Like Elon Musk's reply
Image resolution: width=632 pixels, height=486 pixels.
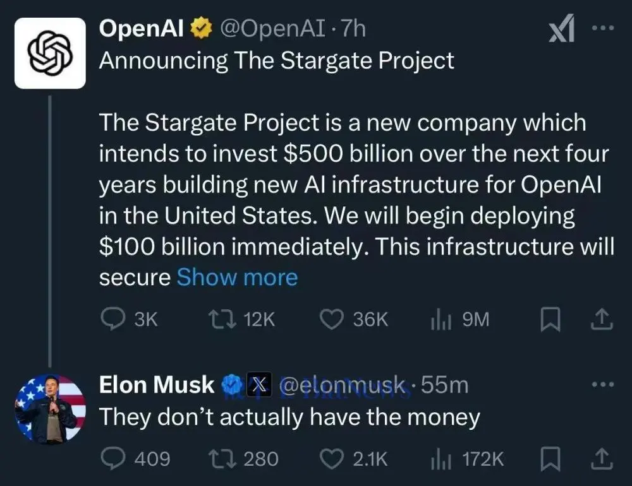coord(331,459)
